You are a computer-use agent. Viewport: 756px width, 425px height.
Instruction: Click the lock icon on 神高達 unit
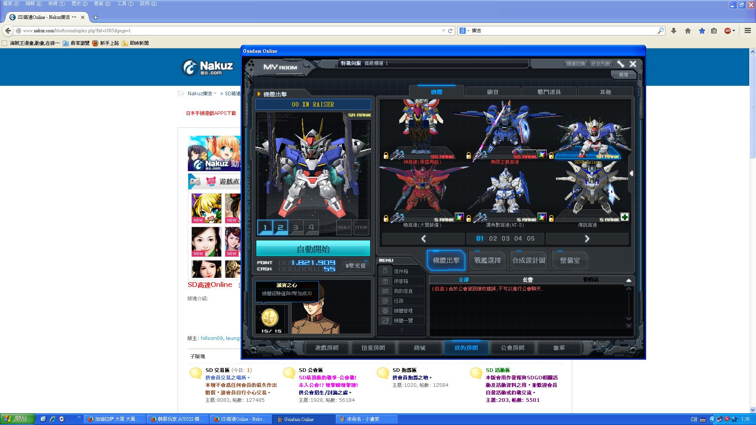[386, 156]
